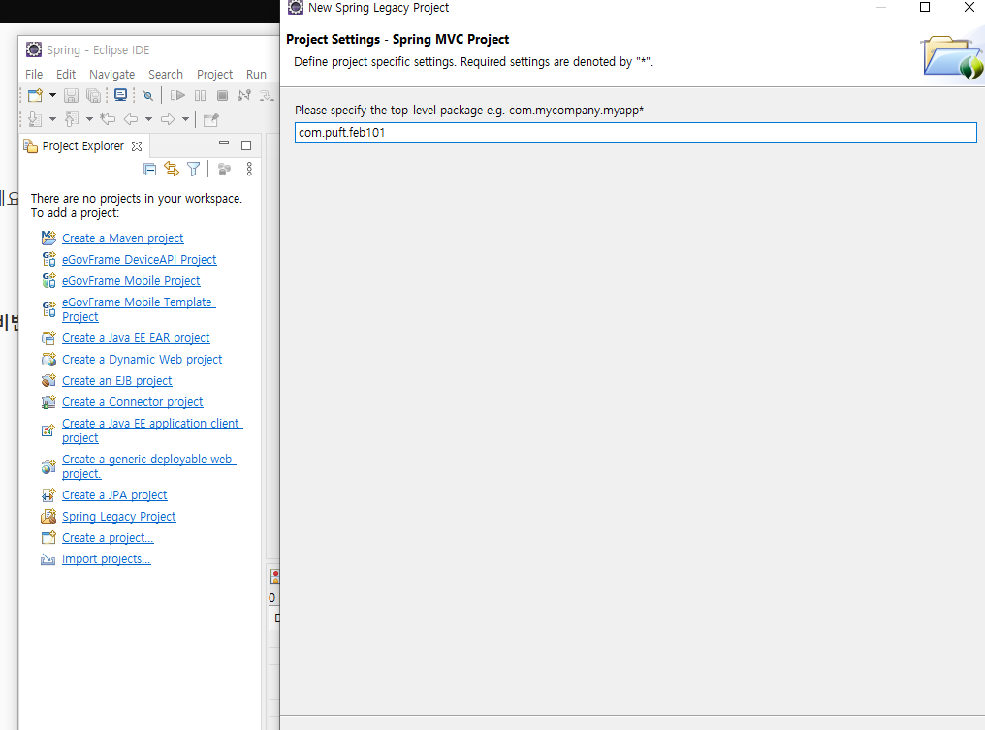The image size is (985, 730).
Task: Click the Spring Legacy Project icon
Action: [48, 517]
